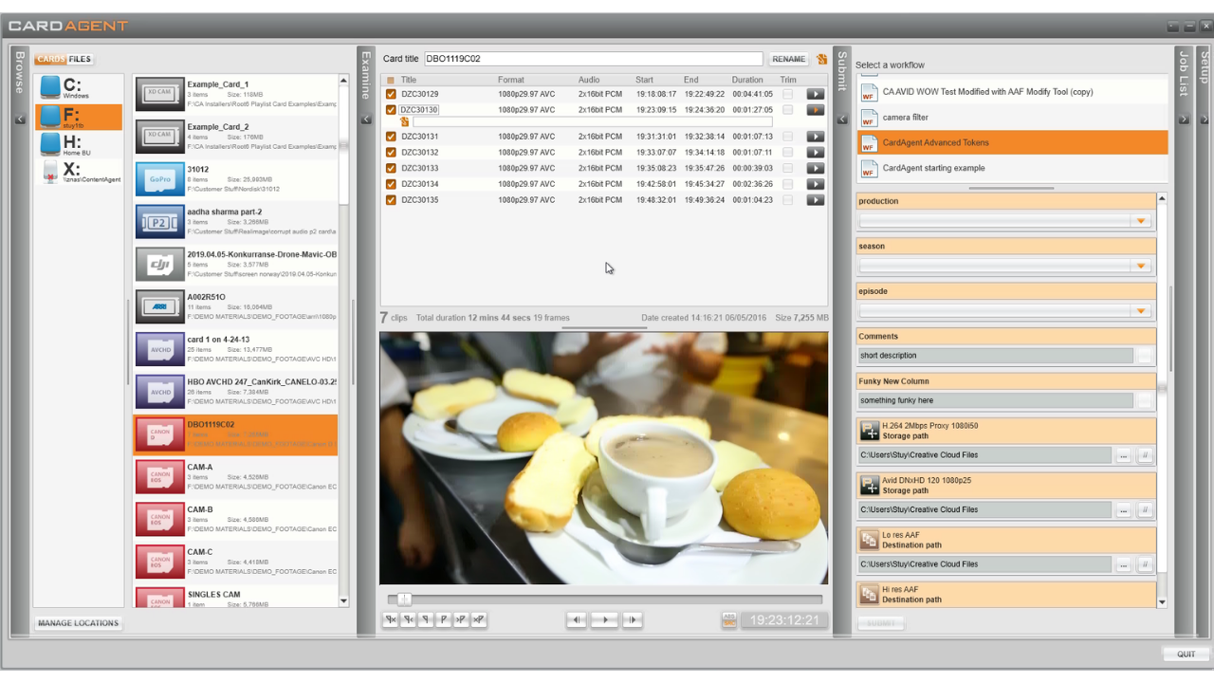Collapse the Submit panel arrow
The height and width of the screenshot is (683, 1214).
pos(841,120)
